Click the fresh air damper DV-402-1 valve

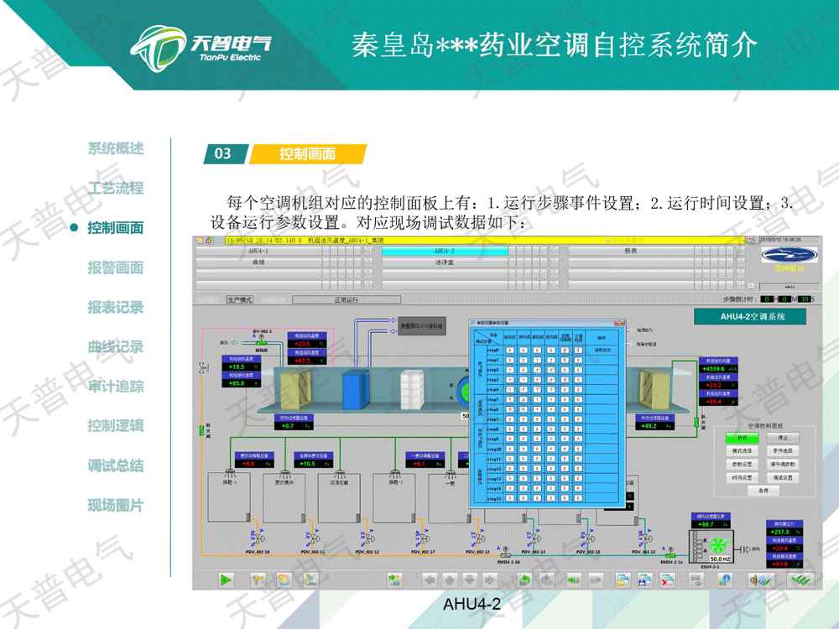[262, 342]
